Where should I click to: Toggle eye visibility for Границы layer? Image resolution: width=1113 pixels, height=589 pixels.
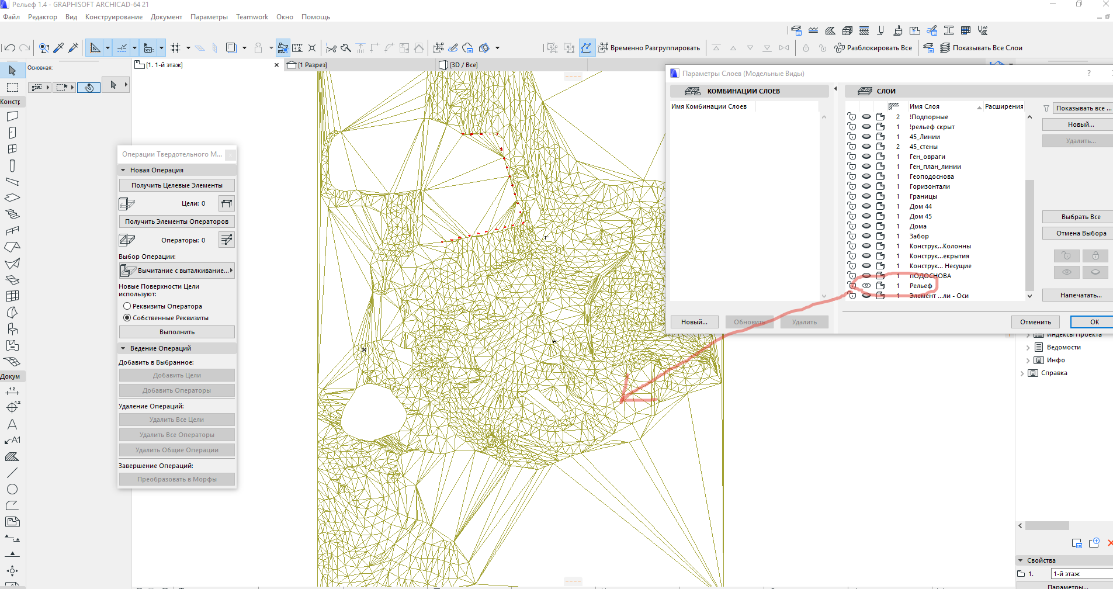coord(866,196)
